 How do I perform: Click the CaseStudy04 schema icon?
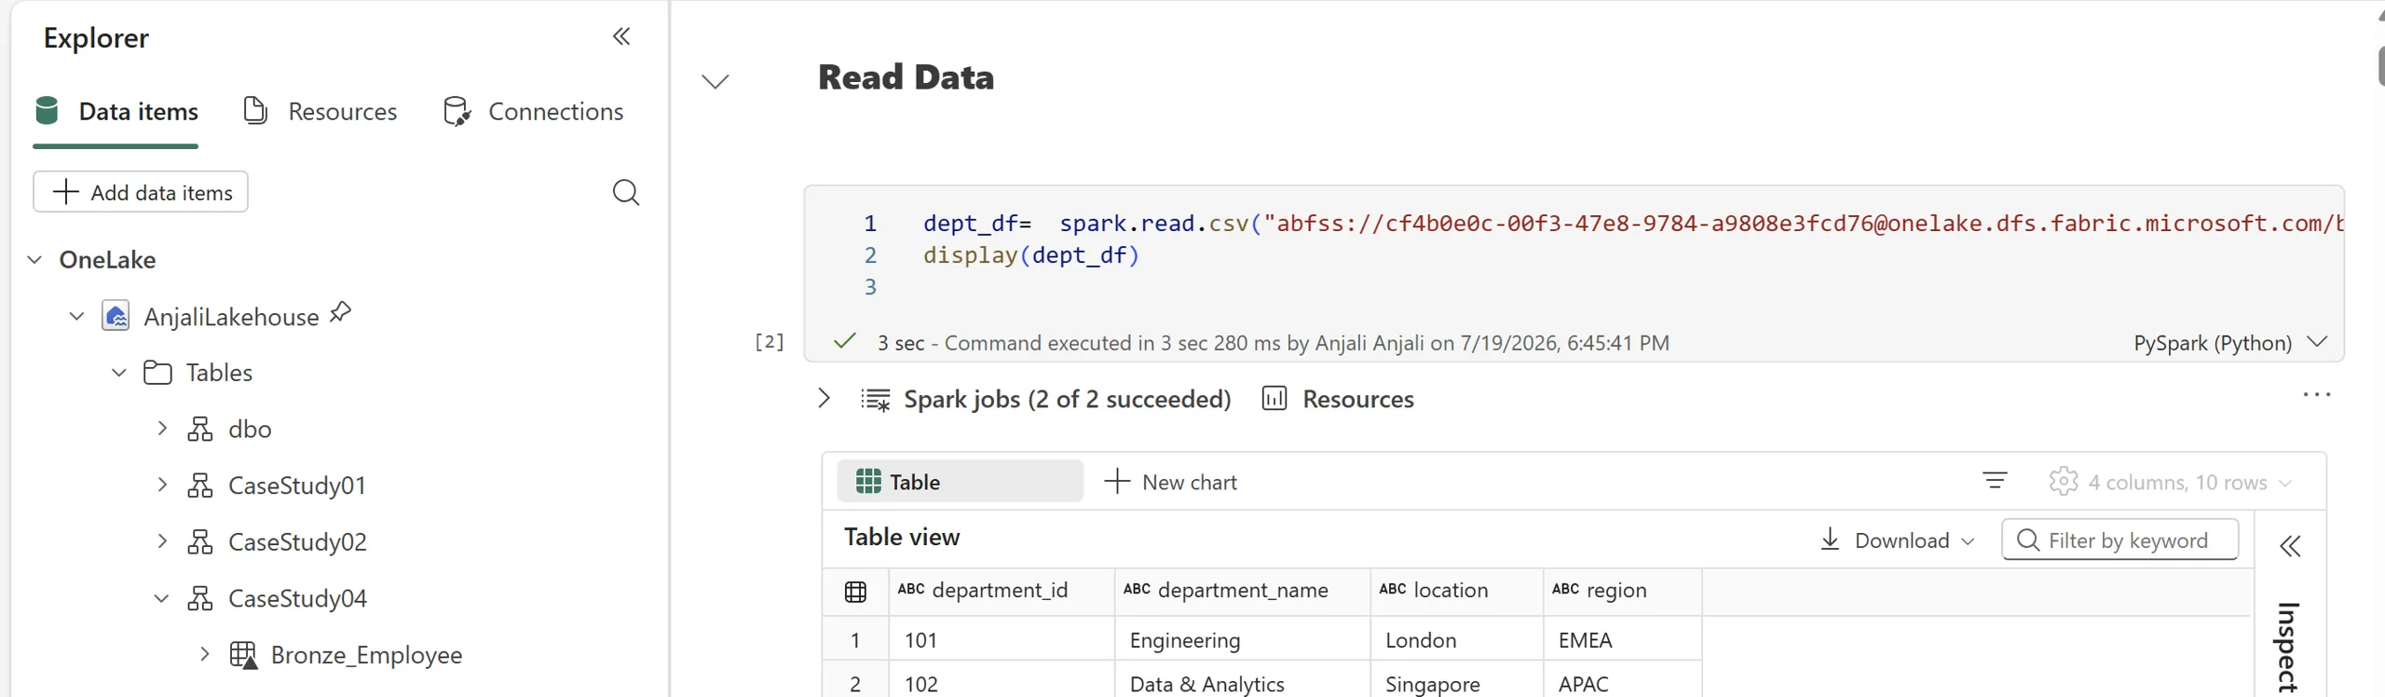tap(200, 598)
